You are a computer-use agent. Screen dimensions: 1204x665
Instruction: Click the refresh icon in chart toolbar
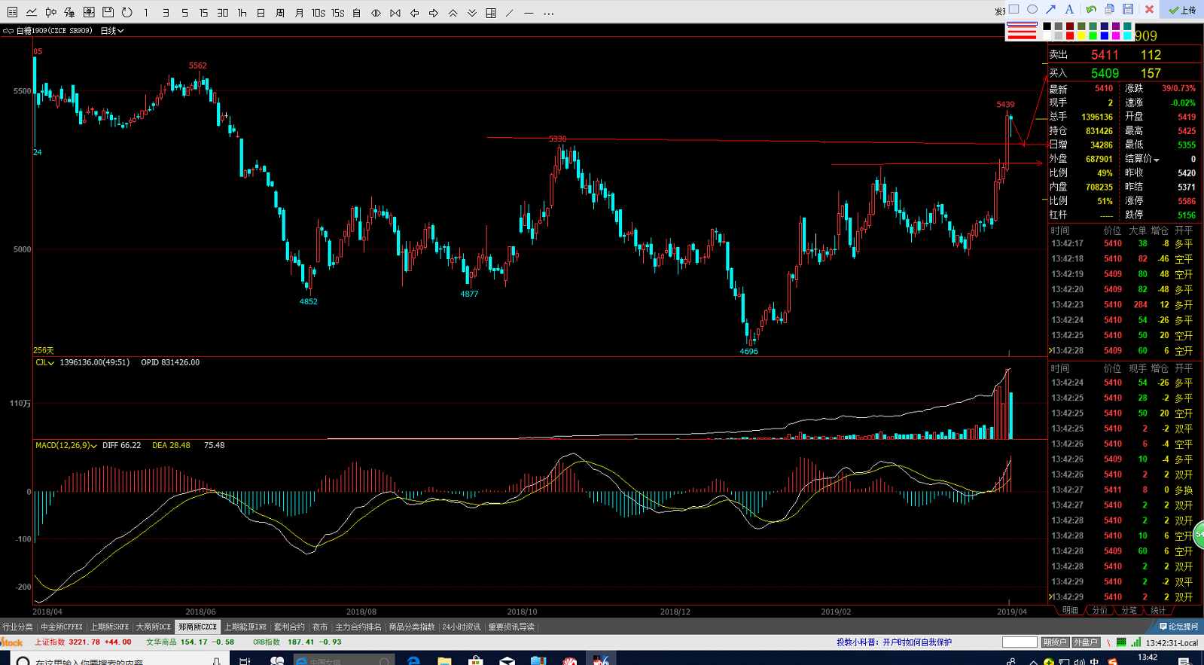(126, 12)
